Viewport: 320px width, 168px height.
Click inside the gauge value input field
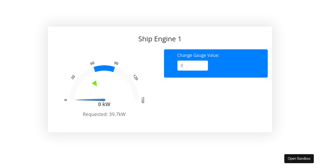[193, 65]
